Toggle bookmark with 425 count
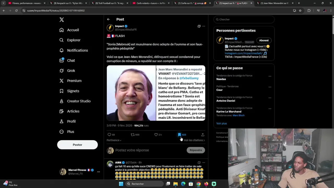Image resolution: width=334 pixels, height=188 pixels. (x=179, y=135)
